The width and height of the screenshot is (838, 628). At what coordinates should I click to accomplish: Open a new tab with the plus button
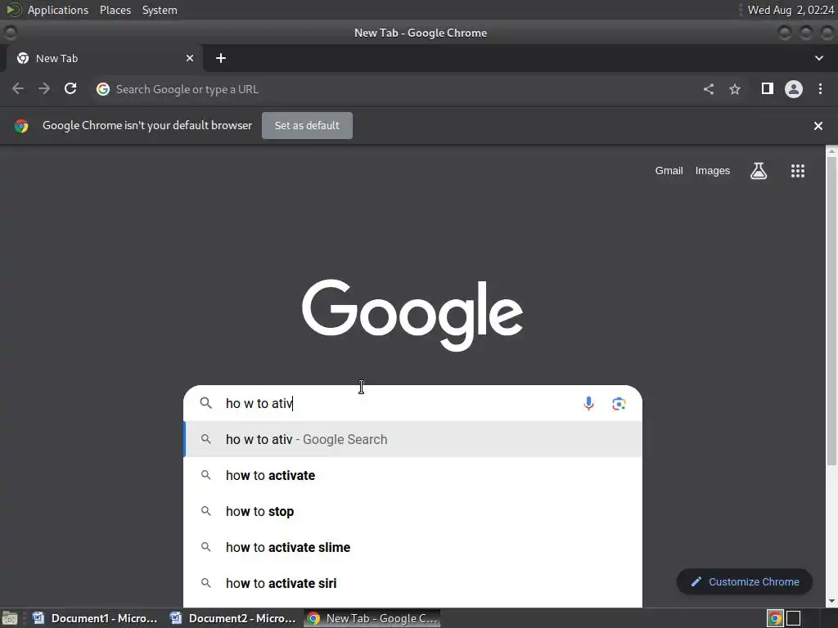(x=221, y=58)
